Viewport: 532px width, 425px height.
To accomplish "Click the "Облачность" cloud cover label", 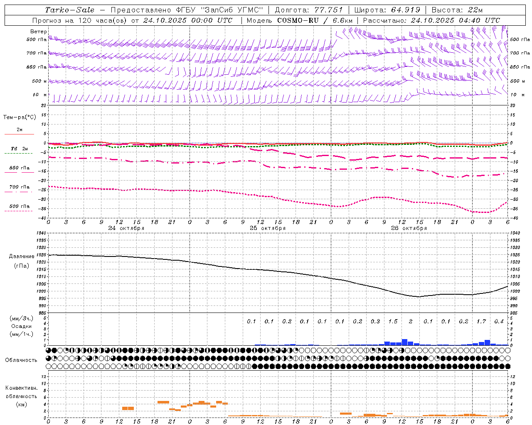I will tap(21, 360).
